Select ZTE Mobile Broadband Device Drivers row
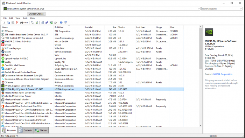The height and width of the screenshot is (138, 245). point(92,35)
